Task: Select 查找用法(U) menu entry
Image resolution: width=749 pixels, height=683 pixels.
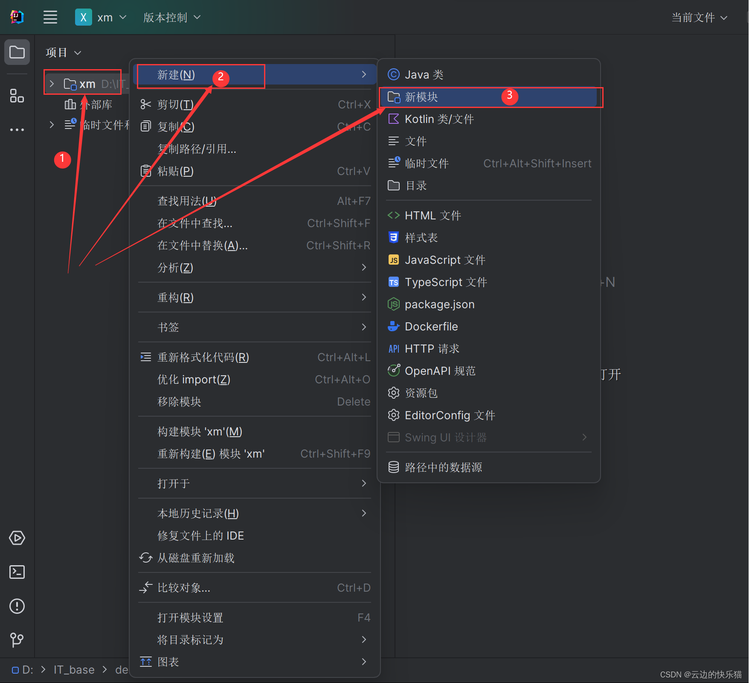Action: pyautogui.click(x=255, y=201)
